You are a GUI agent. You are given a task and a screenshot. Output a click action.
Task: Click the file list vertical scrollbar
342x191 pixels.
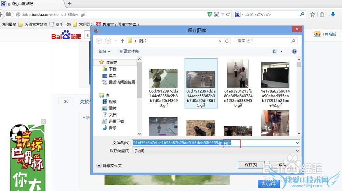coord(299,96)
